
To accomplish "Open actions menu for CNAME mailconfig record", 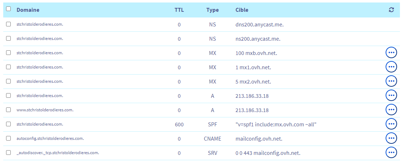I will click(x=391, y=138).
